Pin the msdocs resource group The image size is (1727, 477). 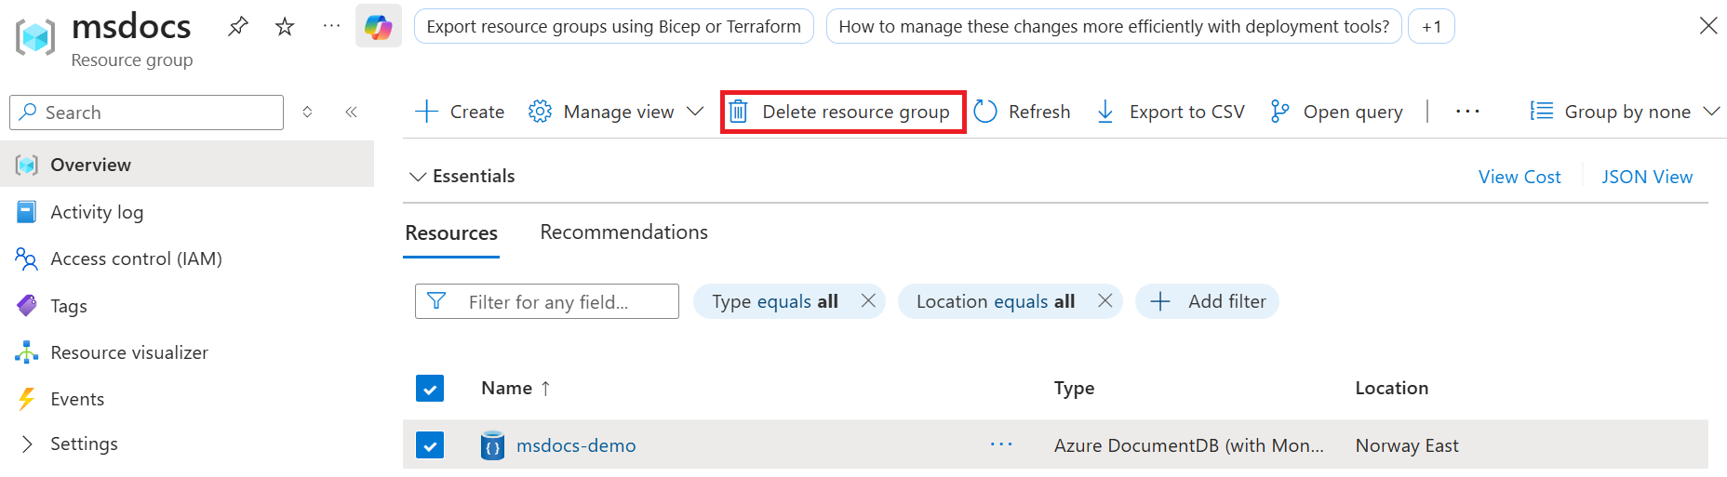coord(238,27)
